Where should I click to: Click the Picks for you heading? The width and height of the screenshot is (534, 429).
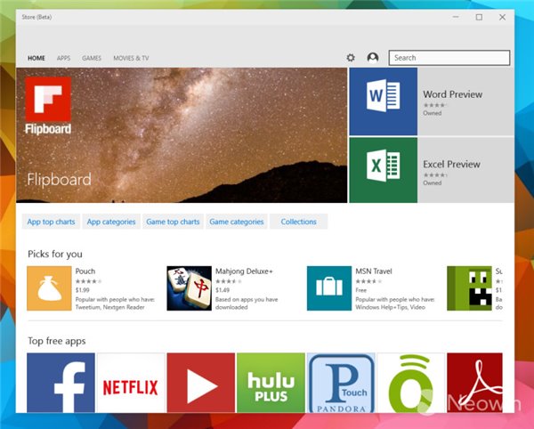point(55,254)
